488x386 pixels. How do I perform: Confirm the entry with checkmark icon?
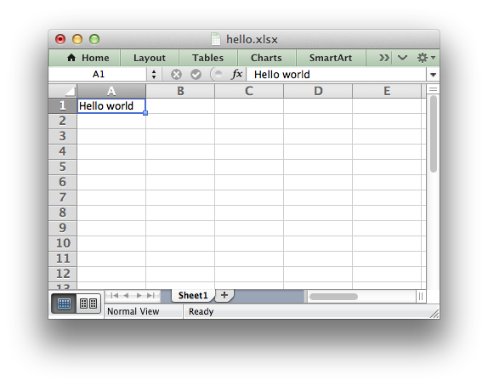[196, 75]
